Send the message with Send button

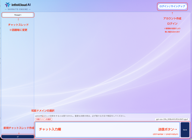[185, 130]
